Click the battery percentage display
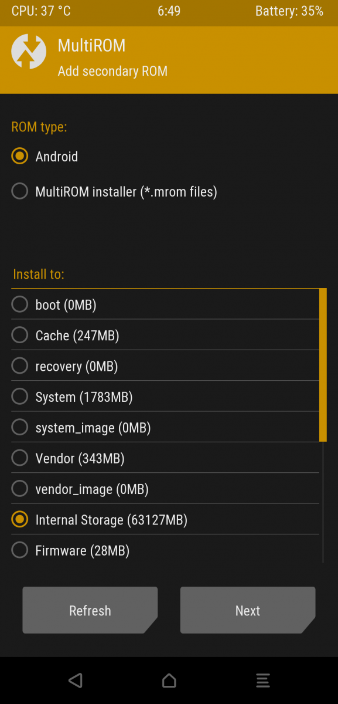Viewport: 338px width, 704px height. point(289,11)
